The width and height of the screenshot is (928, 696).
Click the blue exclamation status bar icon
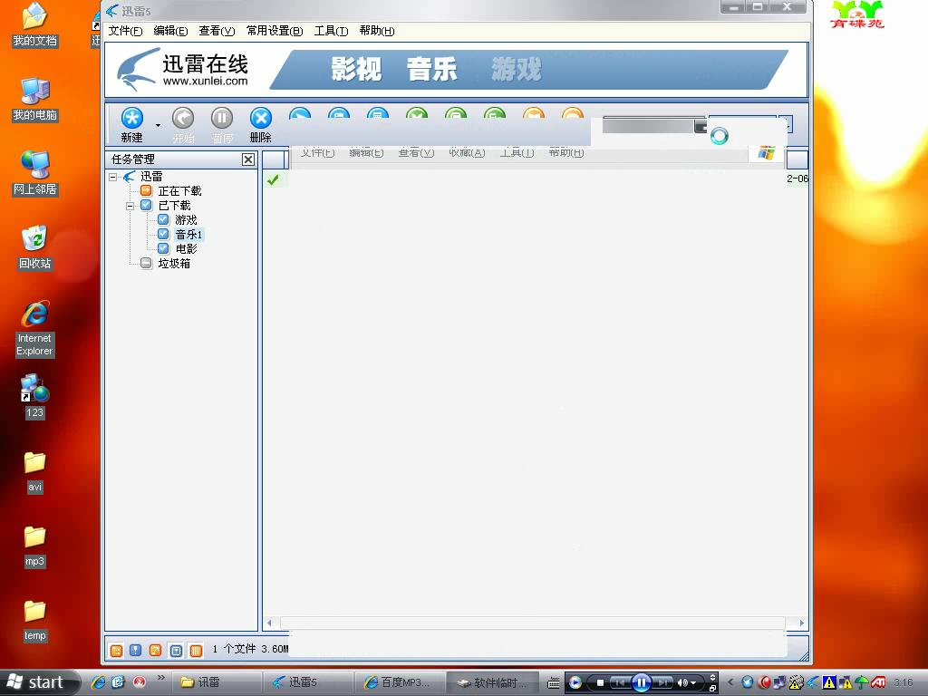(136, 651)
